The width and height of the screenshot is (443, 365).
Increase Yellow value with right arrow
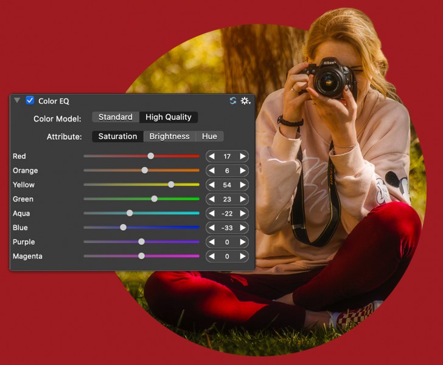point(243,185)
